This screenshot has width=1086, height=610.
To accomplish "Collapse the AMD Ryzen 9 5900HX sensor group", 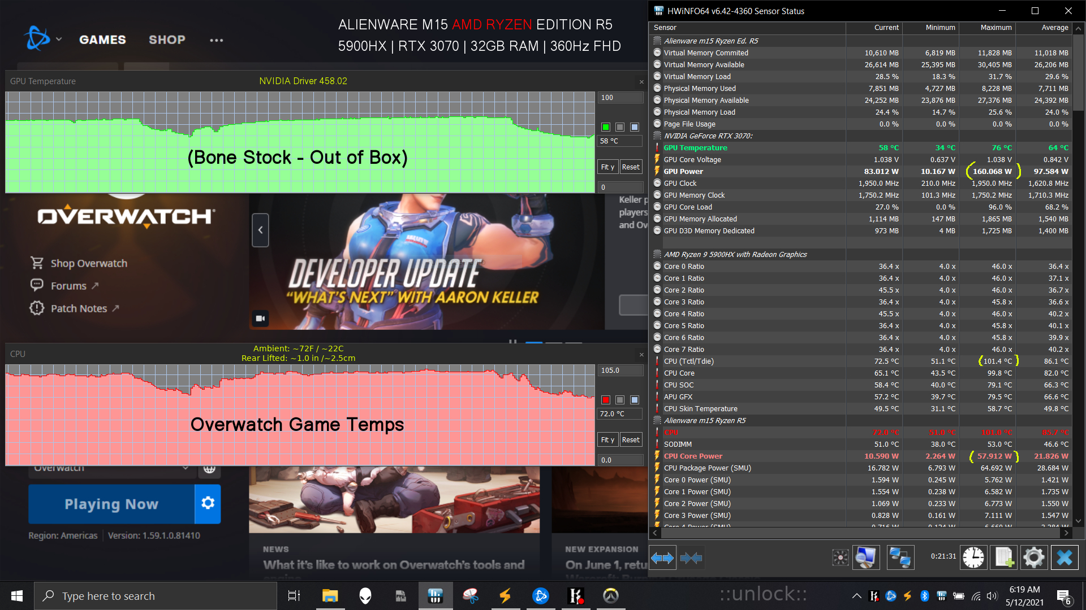I will (x=657, y=254).
